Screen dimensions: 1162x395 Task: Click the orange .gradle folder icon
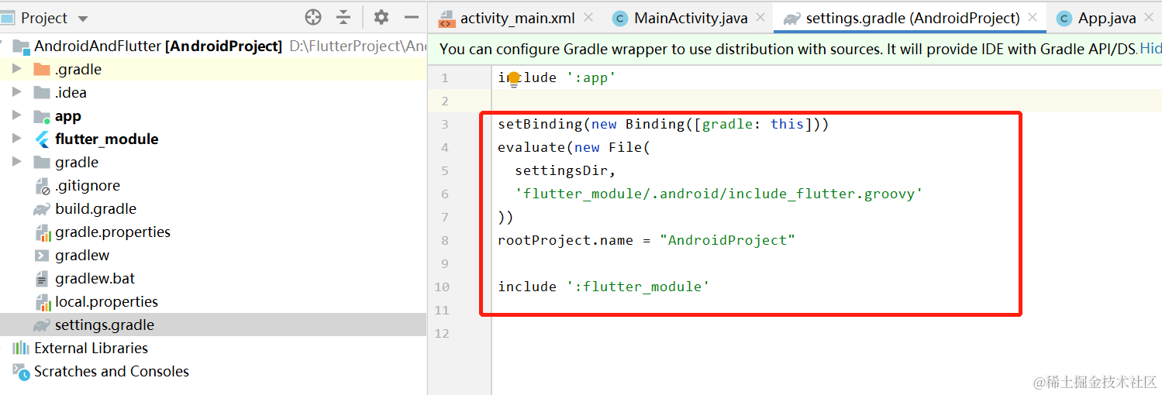[x=42, y=70]
